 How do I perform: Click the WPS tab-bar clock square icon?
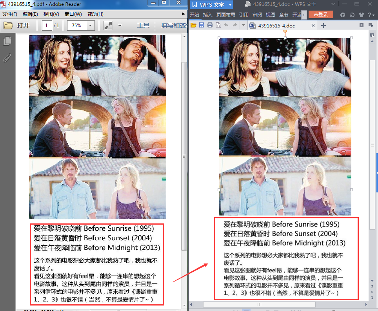(x=362, y=25)
